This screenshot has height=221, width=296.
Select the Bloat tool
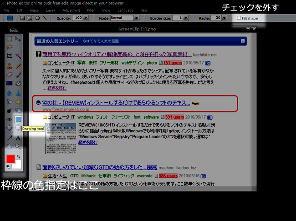[x=10, y=128]
